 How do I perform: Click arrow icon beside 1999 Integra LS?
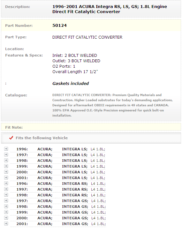[x=6, y=166]
